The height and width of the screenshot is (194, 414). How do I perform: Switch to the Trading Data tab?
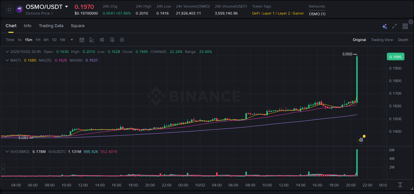51,25
